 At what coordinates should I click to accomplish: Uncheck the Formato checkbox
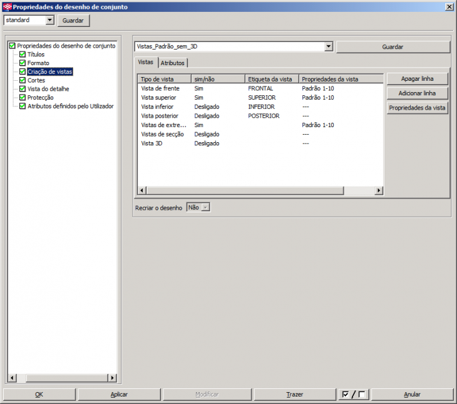coord(23,63)
